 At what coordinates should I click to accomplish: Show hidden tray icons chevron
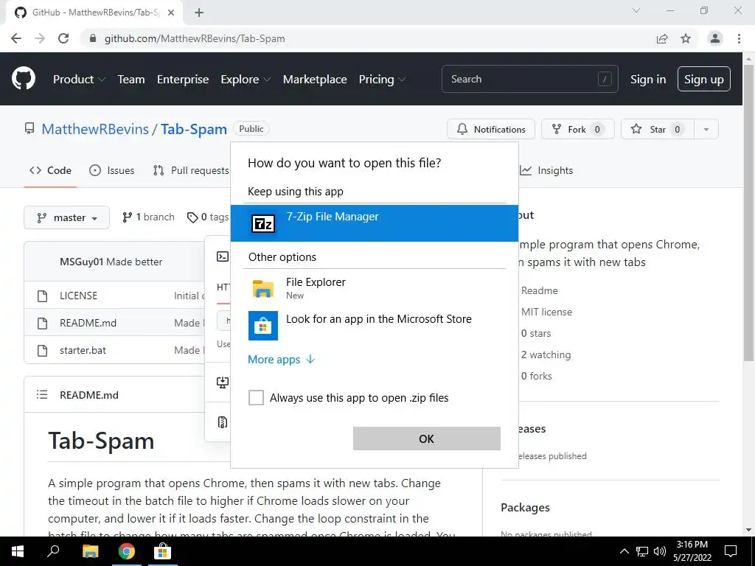(x=624, y=551)
